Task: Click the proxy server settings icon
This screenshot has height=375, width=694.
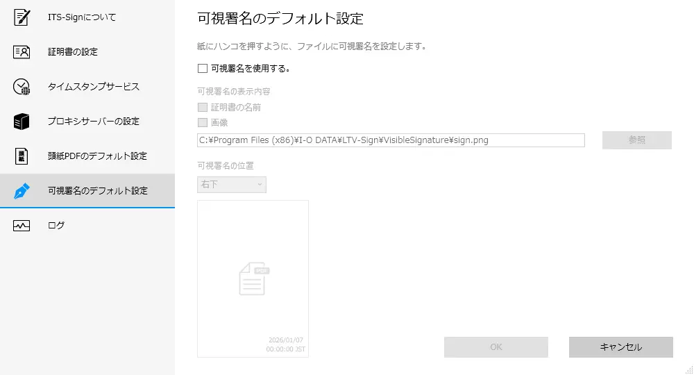Action: 22,122
